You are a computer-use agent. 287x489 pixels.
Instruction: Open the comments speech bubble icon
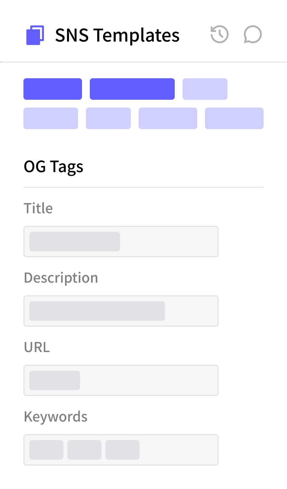coord(253,35)
